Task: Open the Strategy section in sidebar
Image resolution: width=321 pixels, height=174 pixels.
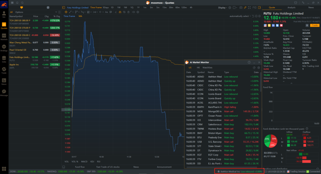Action: [4, 48]
